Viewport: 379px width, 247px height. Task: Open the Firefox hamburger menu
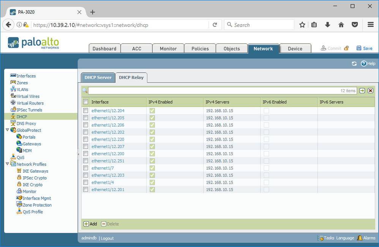[x=370, y=25]
